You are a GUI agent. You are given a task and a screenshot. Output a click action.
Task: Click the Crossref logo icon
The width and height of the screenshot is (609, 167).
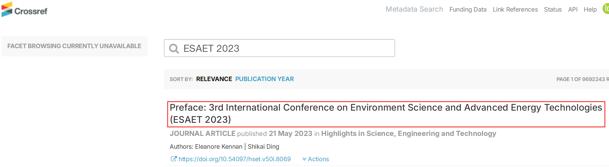click(x=7, y=9)
